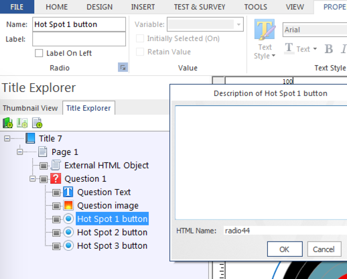Switch to the TEST & SURVEY tab
Screen dimensions: 347x279
click(x=200, y=7)
